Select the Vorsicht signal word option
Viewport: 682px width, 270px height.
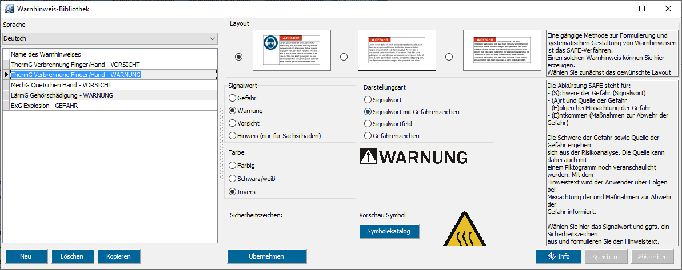[x=233, y=123]
